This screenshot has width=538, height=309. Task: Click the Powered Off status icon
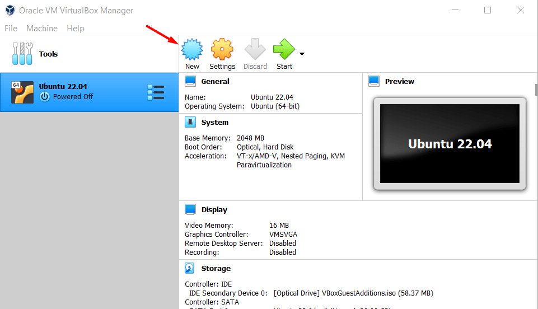coord(45,97)
